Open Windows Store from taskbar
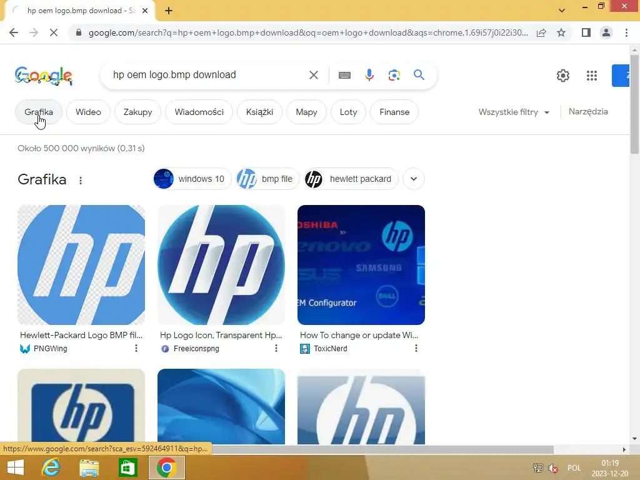Screen dimensions: 640x480 (x=127, y=467)
